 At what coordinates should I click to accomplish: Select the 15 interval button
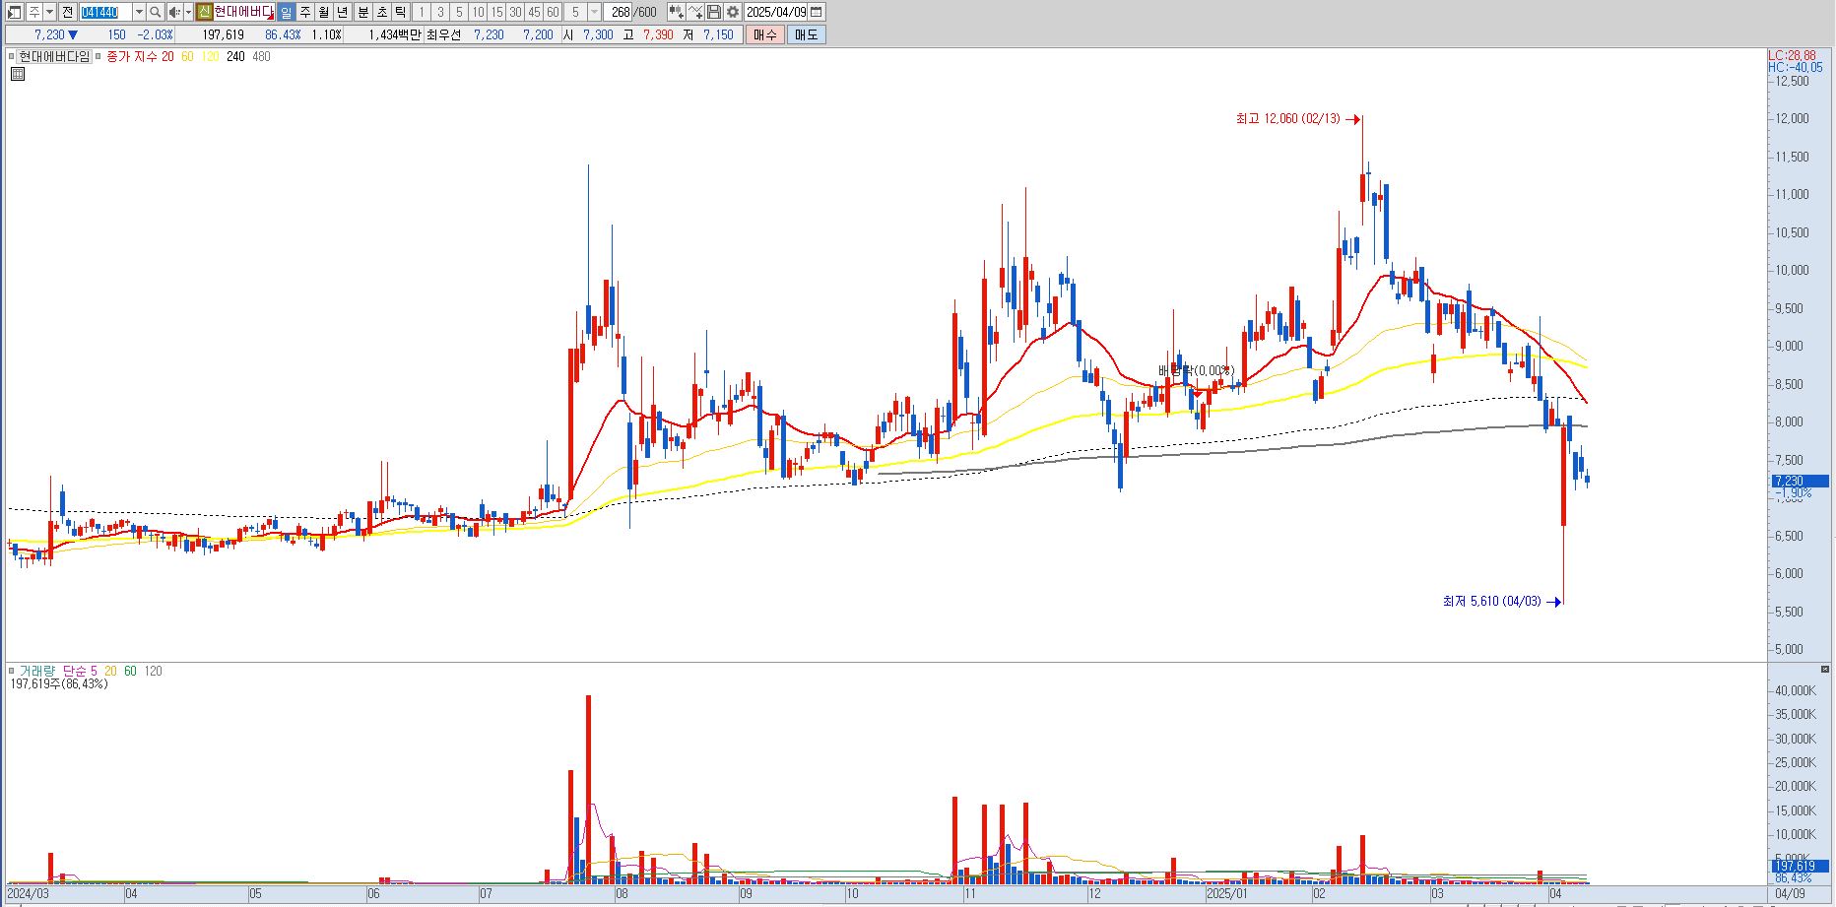(496, 12)
